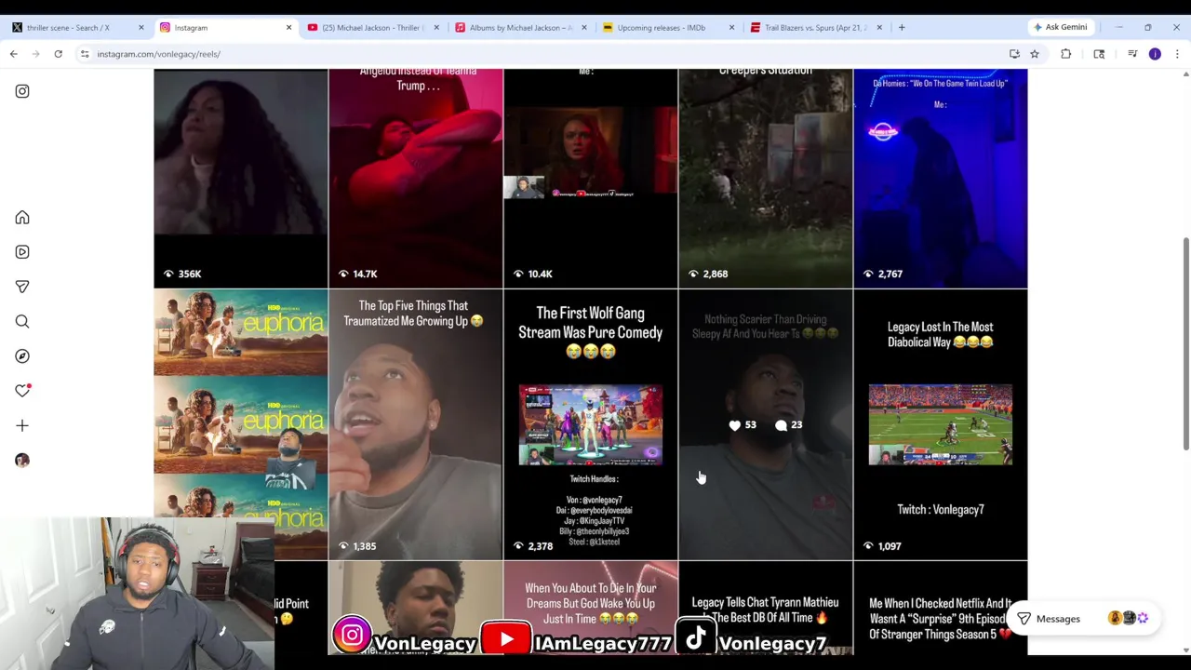Select the Instagram tab
Viewport: 1191px width, 670px height.
(223, 28)
